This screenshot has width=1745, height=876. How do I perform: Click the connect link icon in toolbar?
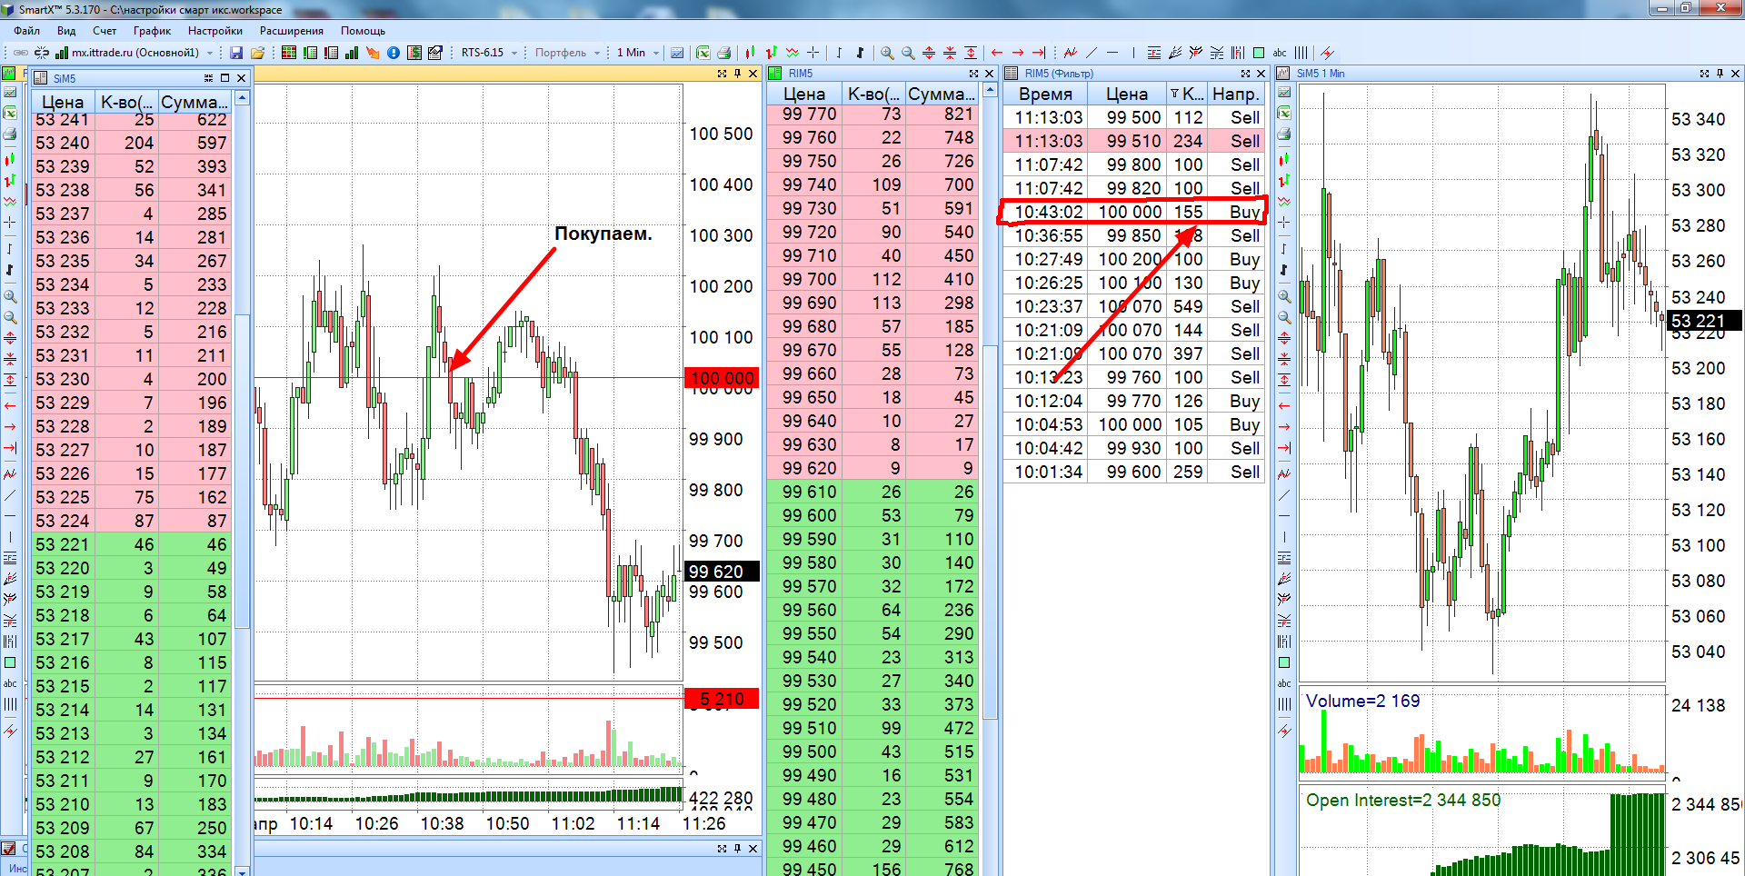(20, 53)
